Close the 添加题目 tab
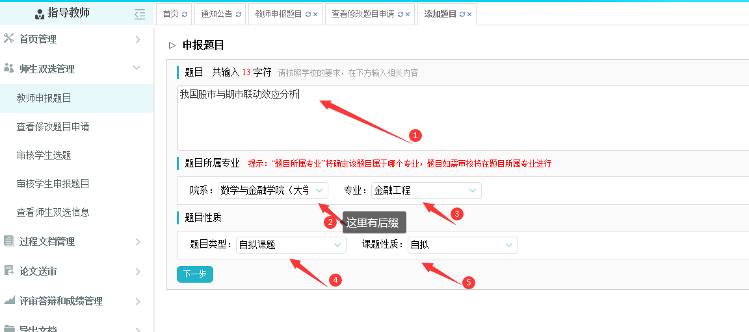749x332 pixels. click(469, 14)
